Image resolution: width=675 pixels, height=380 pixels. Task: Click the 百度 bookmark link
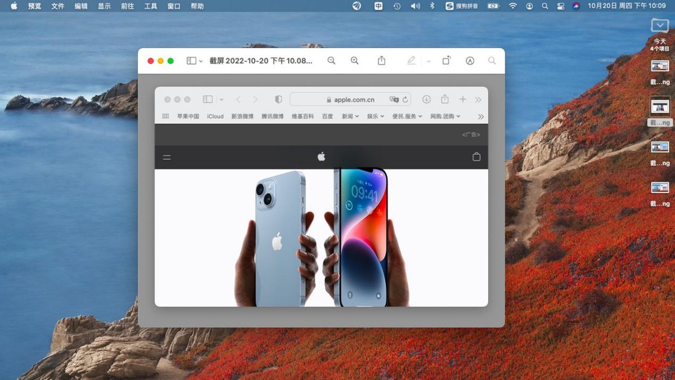click(327, 117)
